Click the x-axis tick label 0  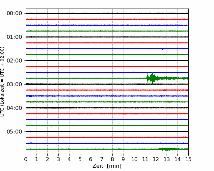pyautogui.click(x=26, y=159)
